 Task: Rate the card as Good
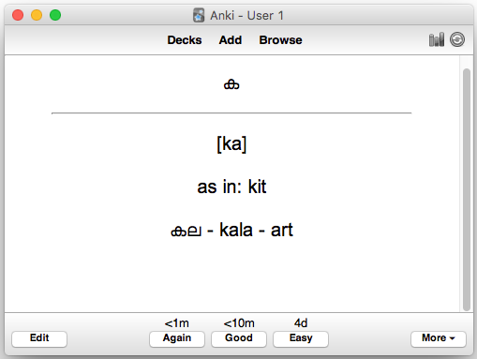(x=239, y=339)
